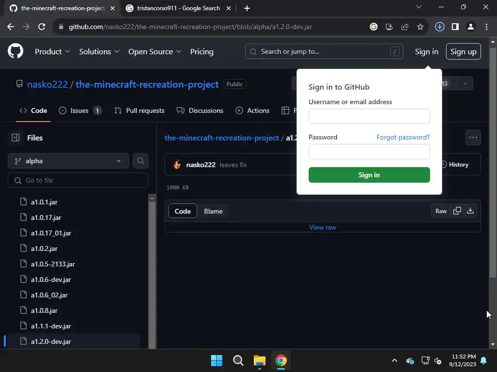497x372 pixels.
Task: Open the alpha branch selector
Action: coord(68,161)
